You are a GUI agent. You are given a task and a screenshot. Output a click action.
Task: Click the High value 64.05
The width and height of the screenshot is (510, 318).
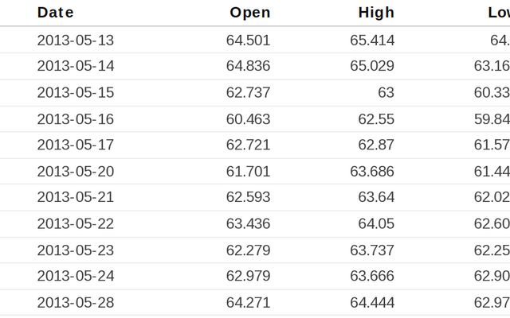376,223
